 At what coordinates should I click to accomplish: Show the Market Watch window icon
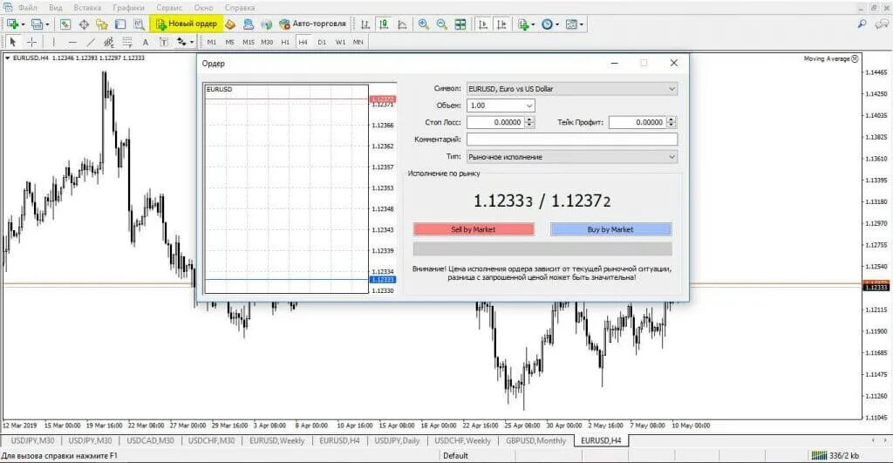point(65,24)
